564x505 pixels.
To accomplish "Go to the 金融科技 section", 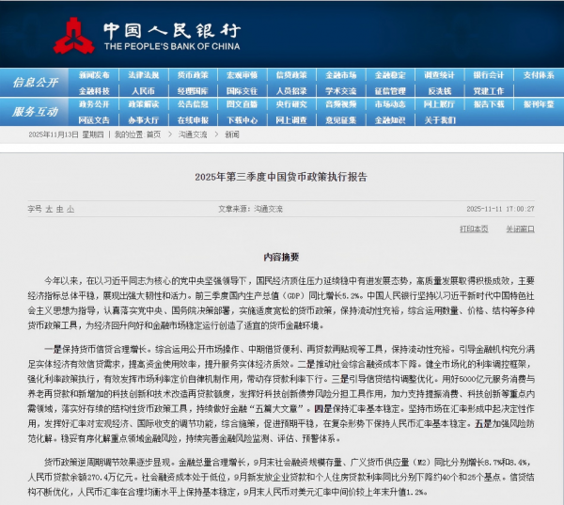I will tap(94, 91).
